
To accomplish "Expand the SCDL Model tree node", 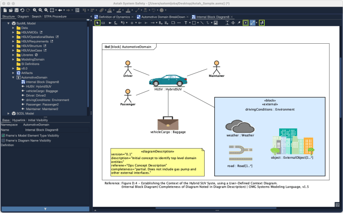I will pyautogui.click(x=8, y=113).
